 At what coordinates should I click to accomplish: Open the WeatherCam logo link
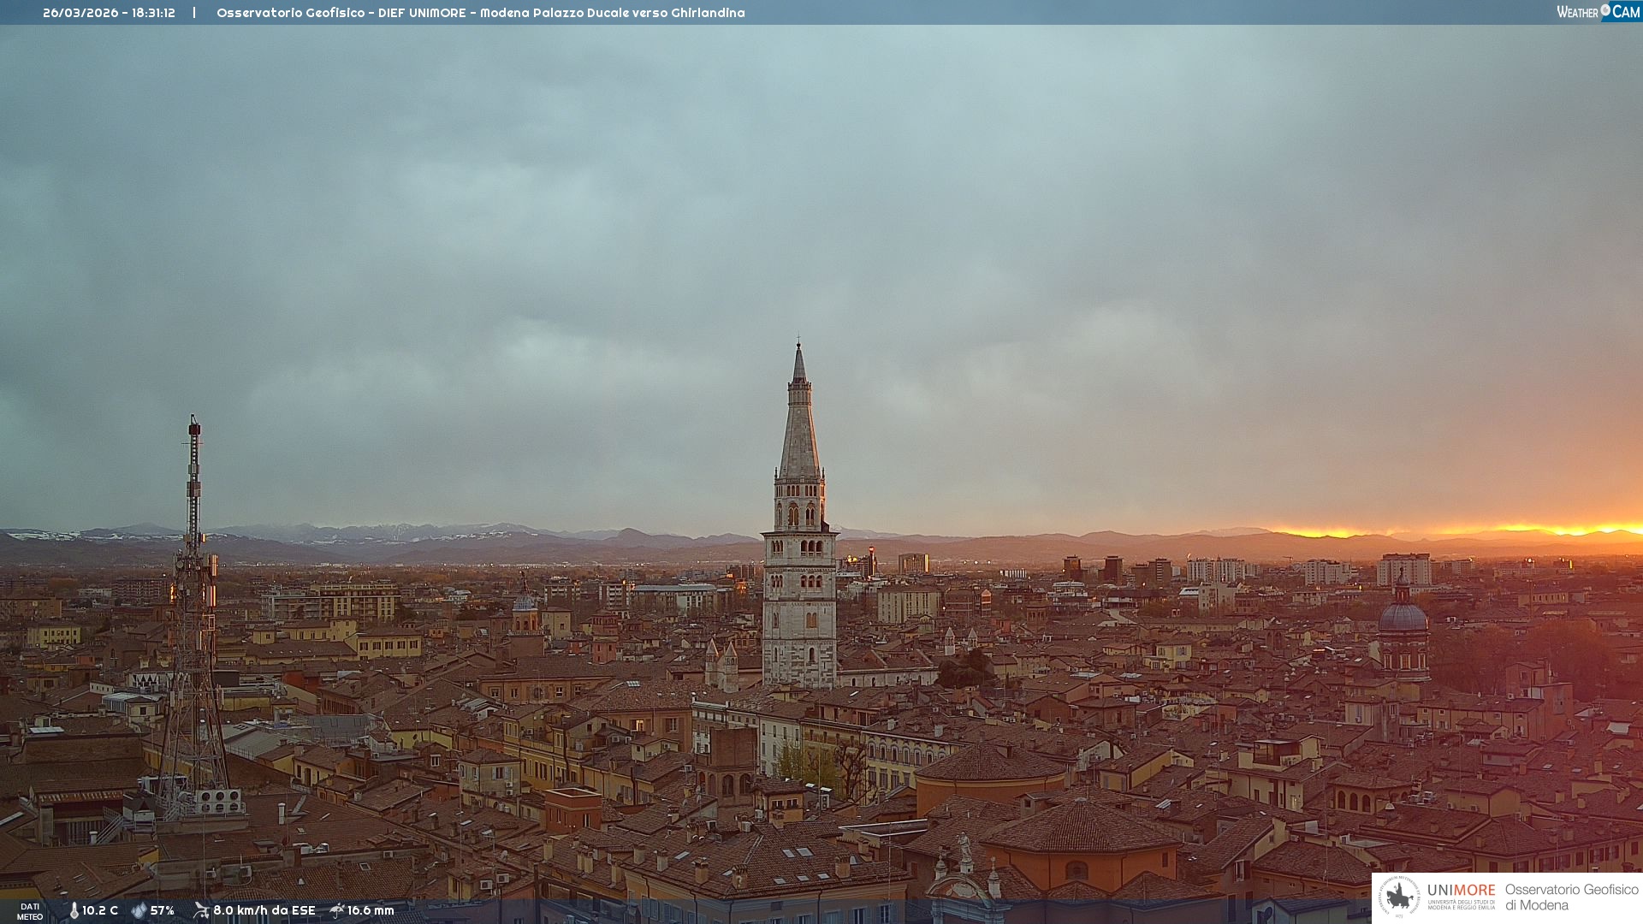pyautogui.click(x=1597, y=12)
